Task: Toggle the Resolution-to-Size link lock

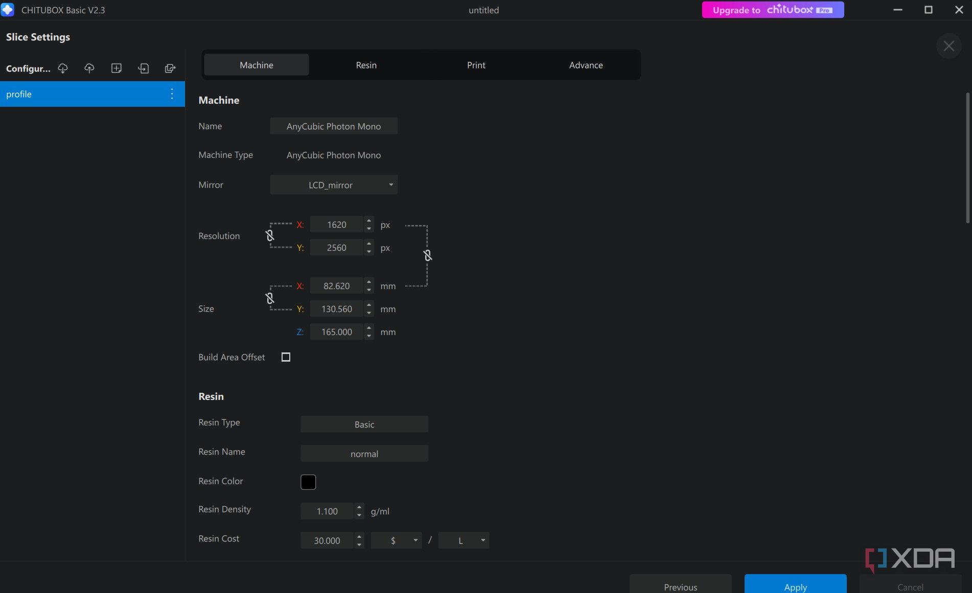Action: [428, 255]
